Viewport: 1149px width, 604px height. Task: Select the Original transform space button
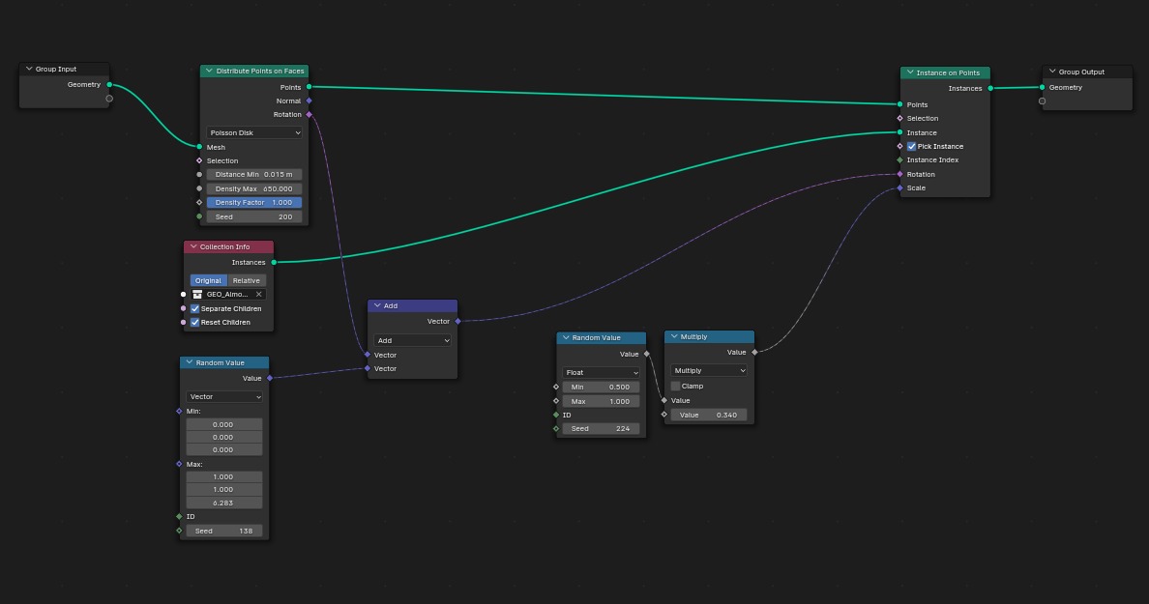click(x=208, y=280)
